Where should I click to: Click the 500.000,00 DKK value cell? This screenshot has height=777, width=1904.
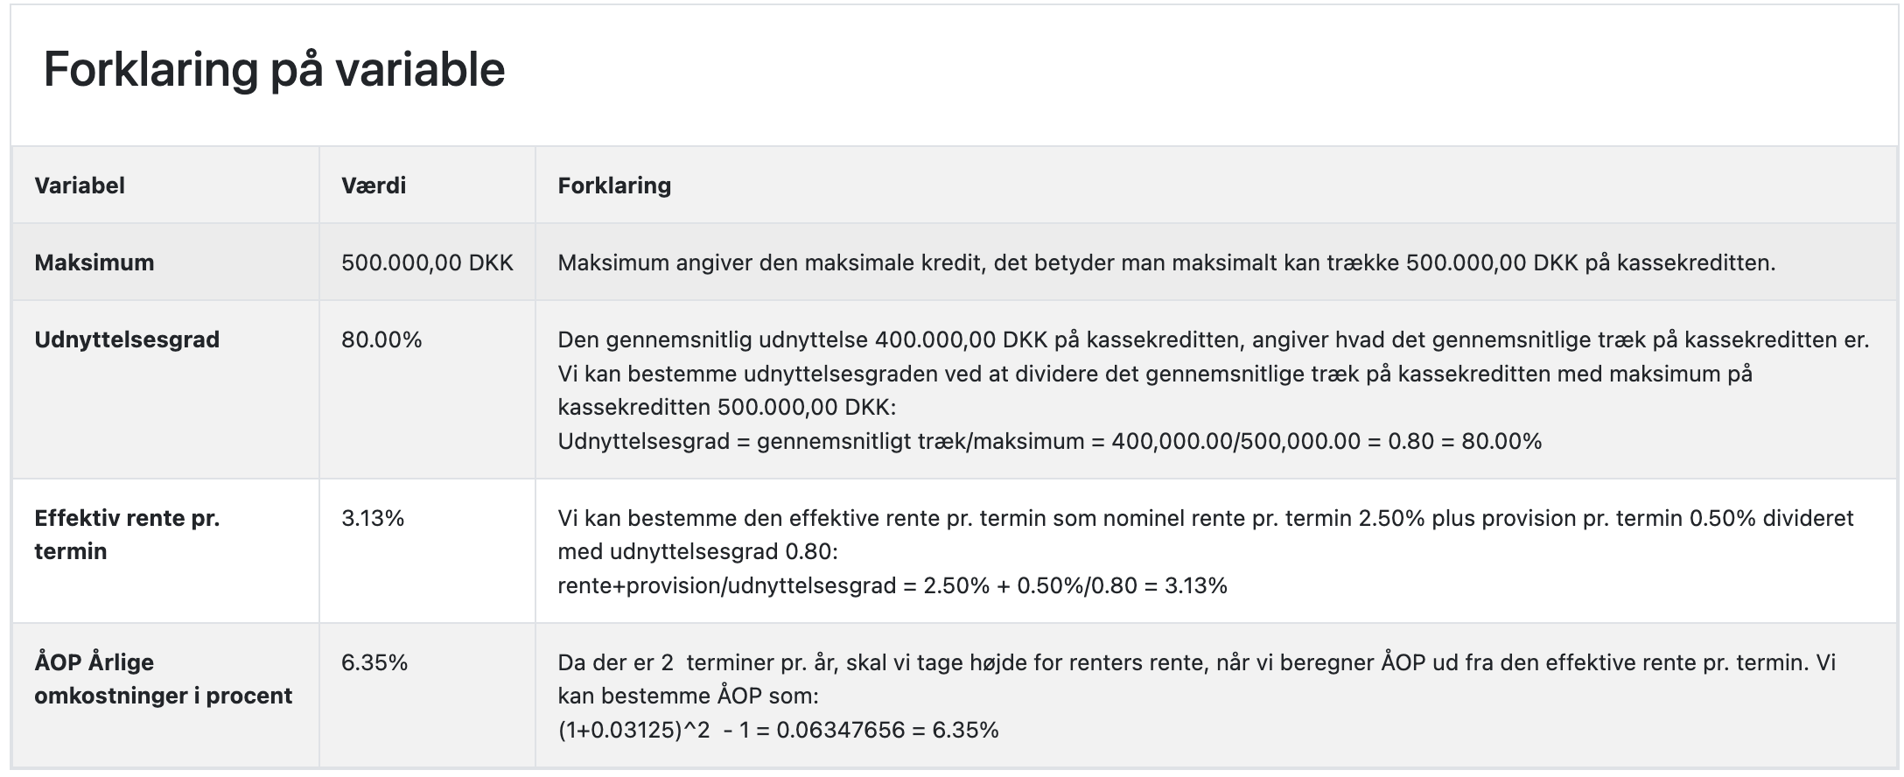pos(427,262)
